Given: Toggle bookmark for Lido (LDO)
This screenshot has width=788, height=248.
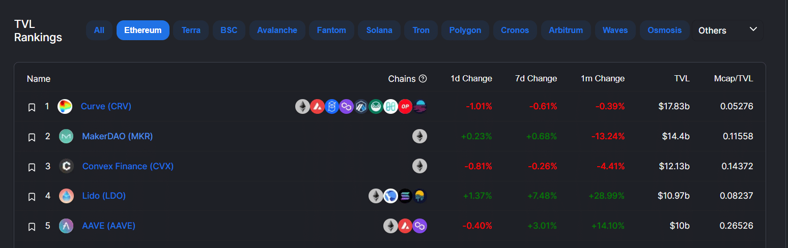Looking at the screenshot, I should coord(32,196).
